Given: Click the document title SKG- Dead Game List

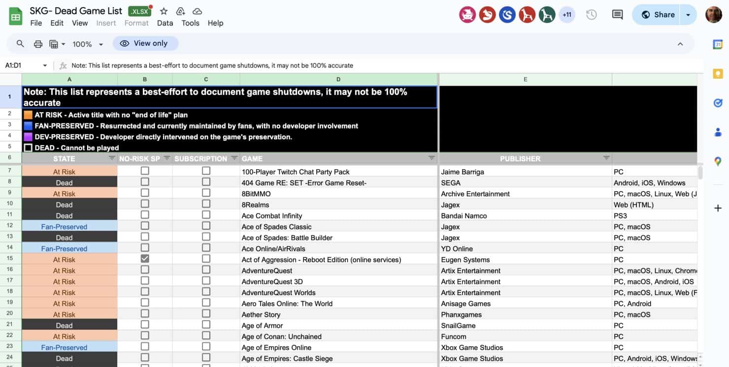Looking at the screenshot, I should (76, 11).
